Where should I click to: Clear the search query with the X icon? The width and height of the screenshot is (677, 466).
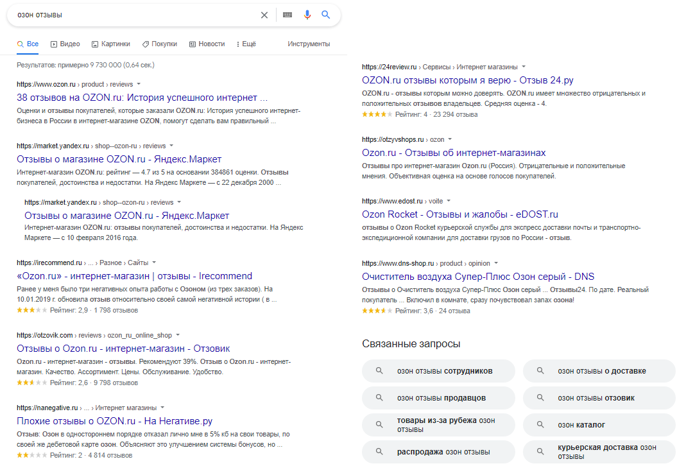click(264, 15)
